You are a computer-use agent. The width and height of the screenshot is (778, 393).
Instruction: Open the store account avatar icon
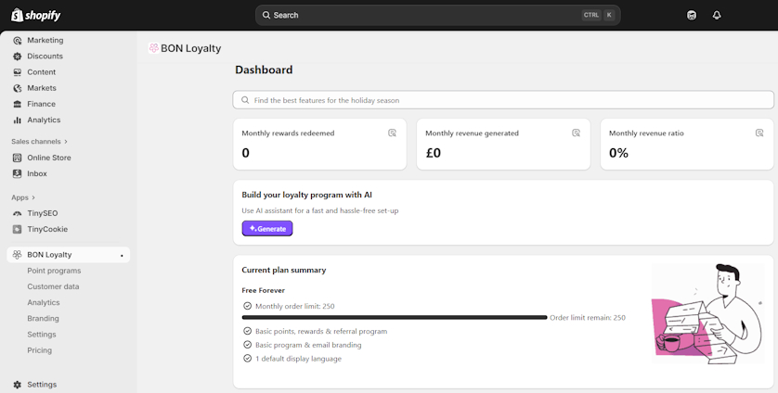(x=692, y=16)
